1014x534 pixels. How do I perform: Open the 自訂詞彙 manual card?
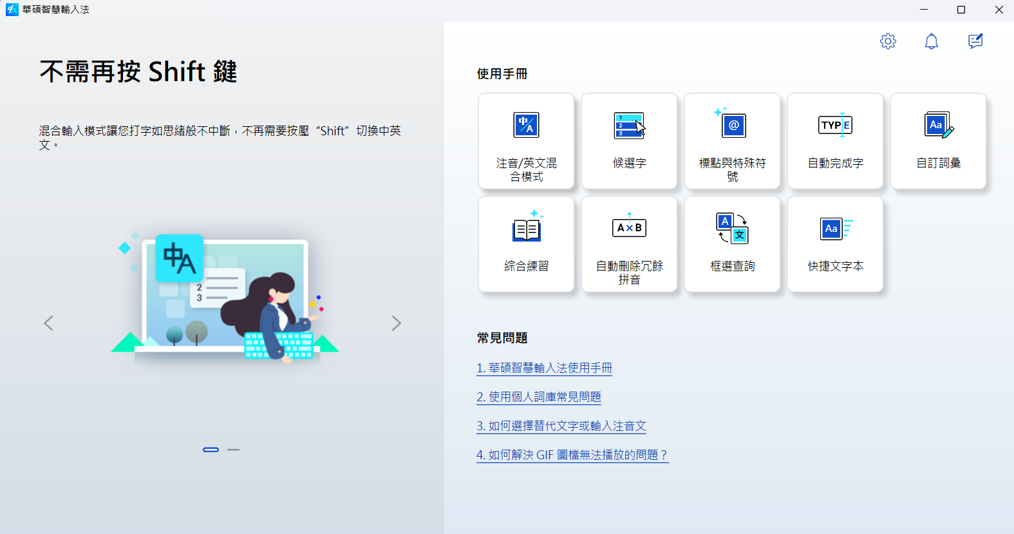pyautogui.click(x=939, y=141)
